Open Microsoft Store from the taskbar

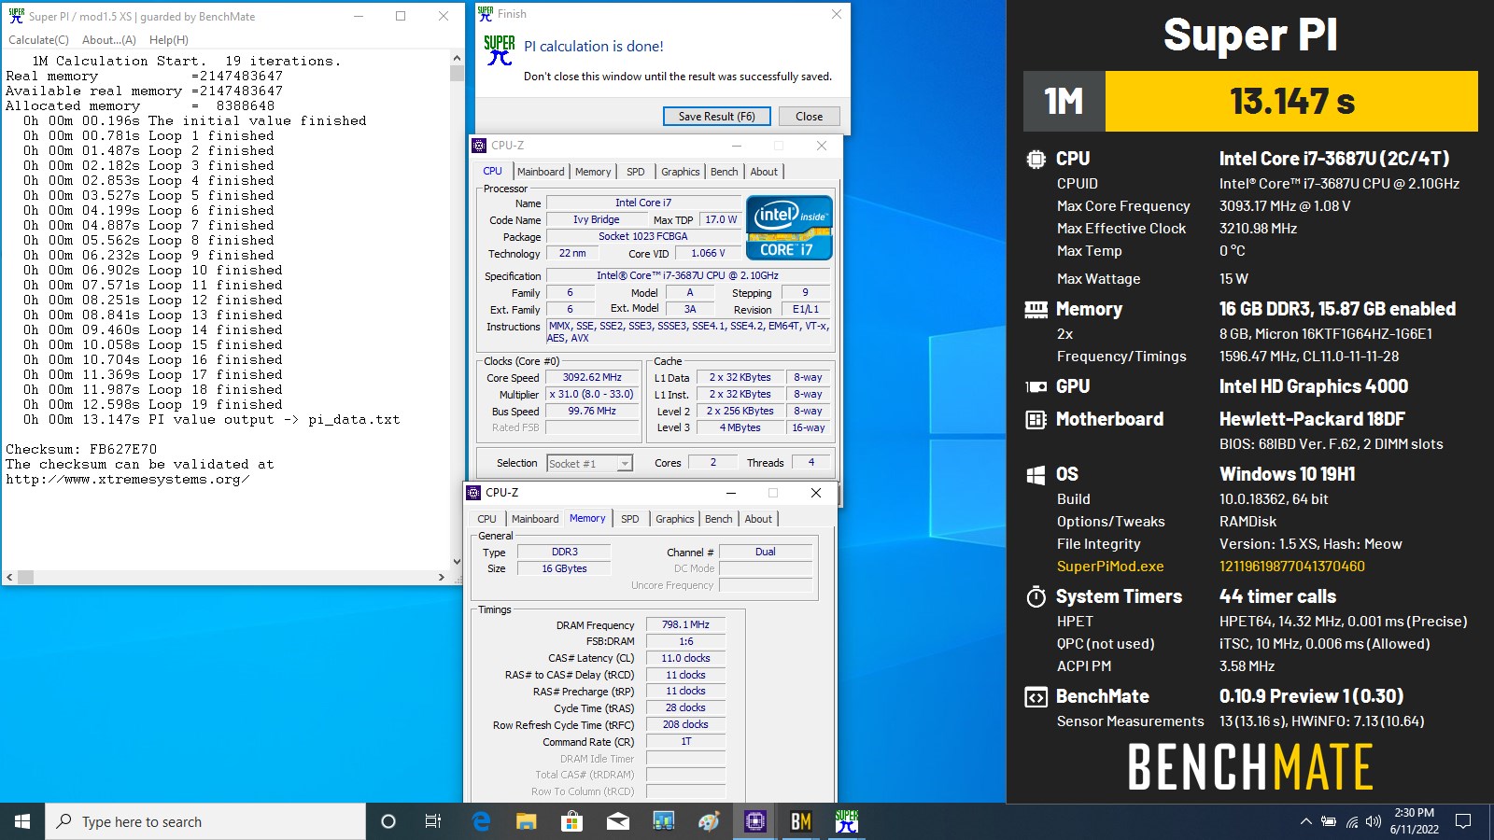pos(571,821)
